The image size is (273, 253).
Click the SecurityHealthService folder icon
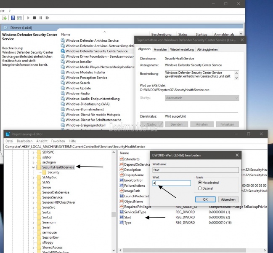pos(39,167)
